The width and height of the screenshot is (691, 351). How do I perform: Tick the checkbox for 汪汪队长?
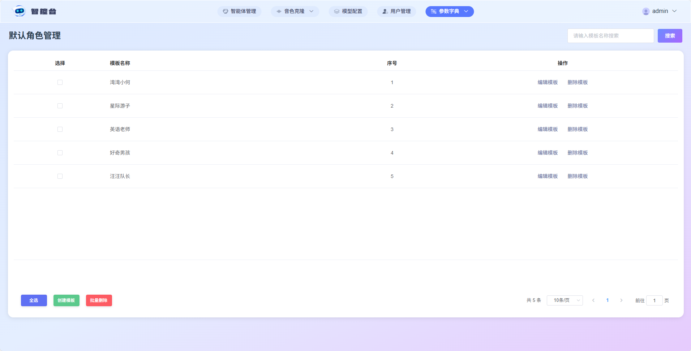60,176
